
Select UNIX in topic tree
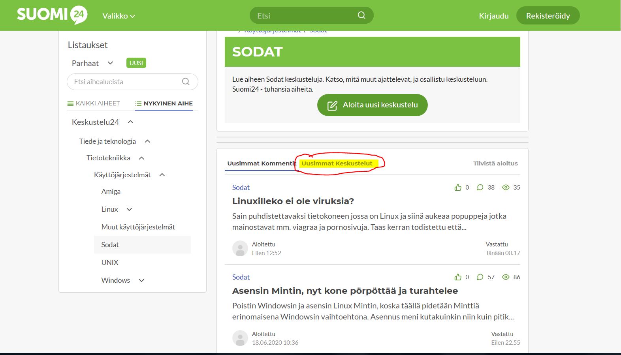110,263
